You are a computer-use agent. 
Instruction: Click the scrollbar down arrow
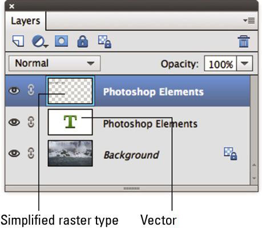(254, 178)
